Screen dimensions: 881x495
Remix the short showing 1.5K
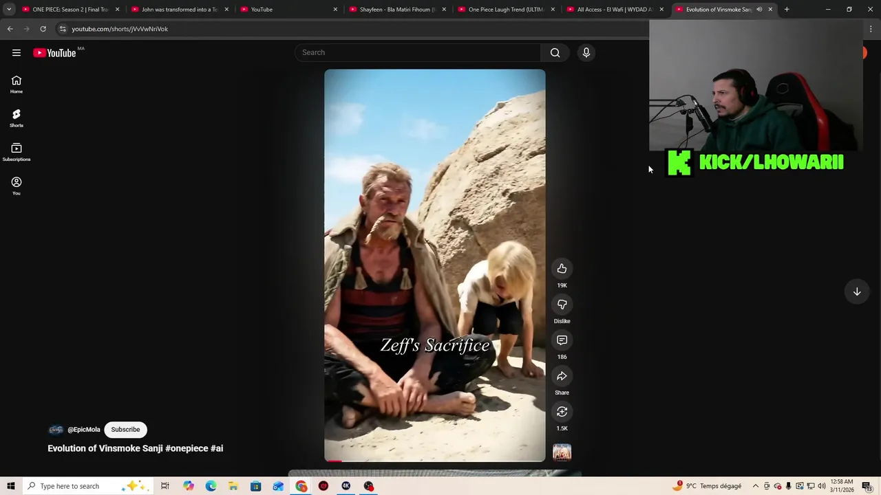click(x=562, y=412)
